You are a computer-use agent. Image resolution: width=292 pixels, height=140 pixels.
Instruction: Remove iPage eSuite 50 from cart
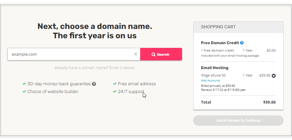point(274,76)
